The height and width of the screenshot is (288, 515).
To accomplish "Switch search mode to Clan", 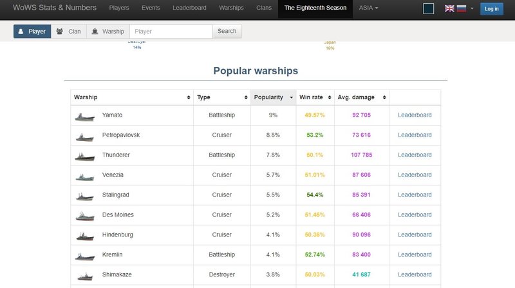I will 69,31.
